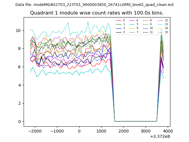Click legend label 7
The width and height of the screenshot is (189, 142).
point(137,32)
